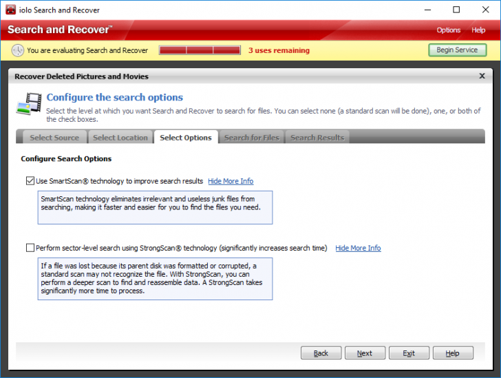The image size is (501, 378).
Task: Click the Help button at bottom
Action: (x=453, y=353)
